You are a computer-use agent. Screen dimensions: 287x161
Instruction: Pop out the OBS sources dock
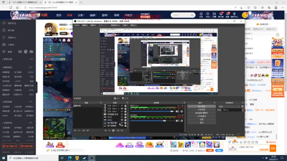tap(127, 103)
